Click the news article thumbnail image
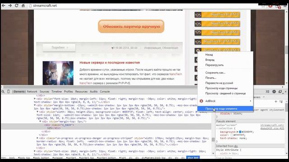Screen dimensions: 289x162 58,73
